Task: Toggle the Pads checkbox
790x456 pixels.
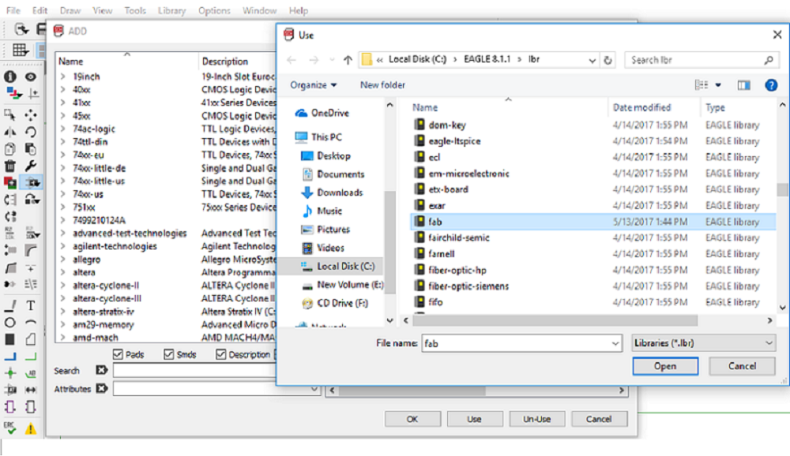Action: coord(118,354)
